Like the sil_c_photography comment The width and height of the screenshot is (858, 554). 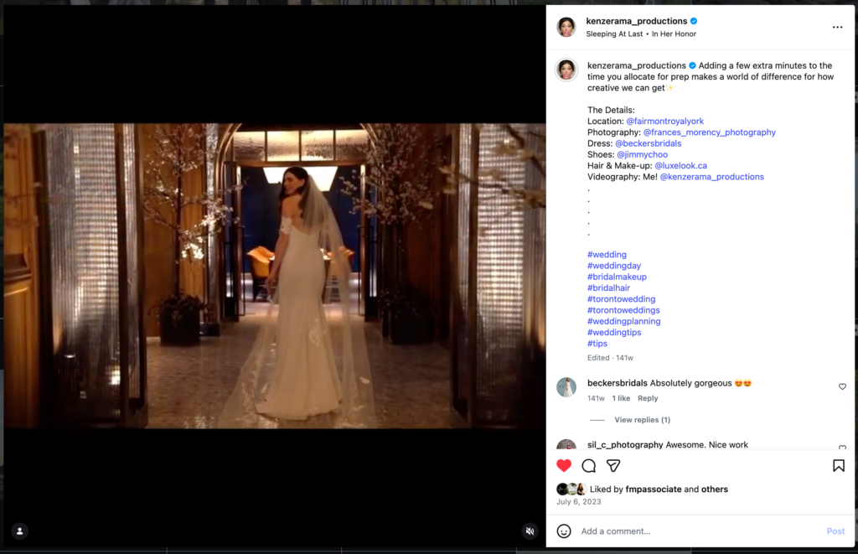point(842,448)
